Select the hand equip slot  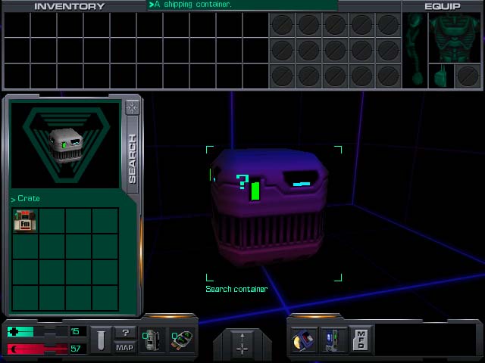click(441, 76)
